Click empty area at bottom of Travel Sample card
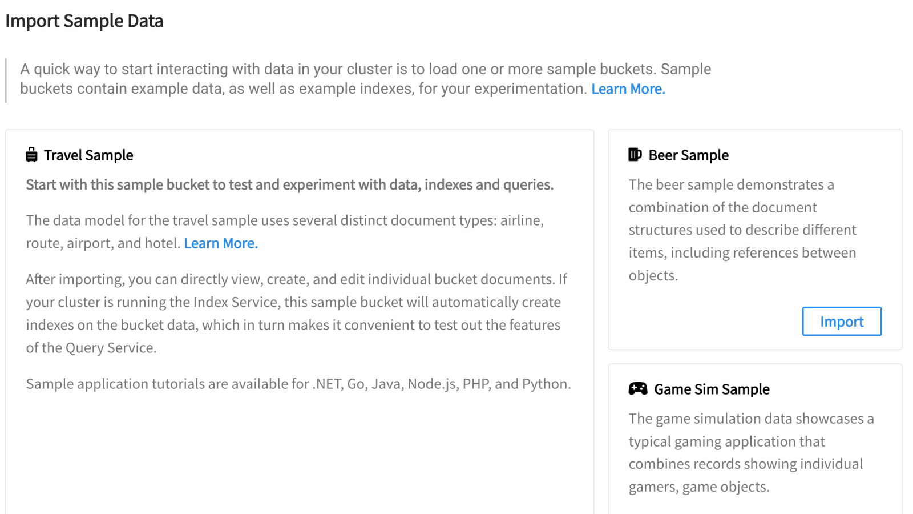 (x=300, y=457)
